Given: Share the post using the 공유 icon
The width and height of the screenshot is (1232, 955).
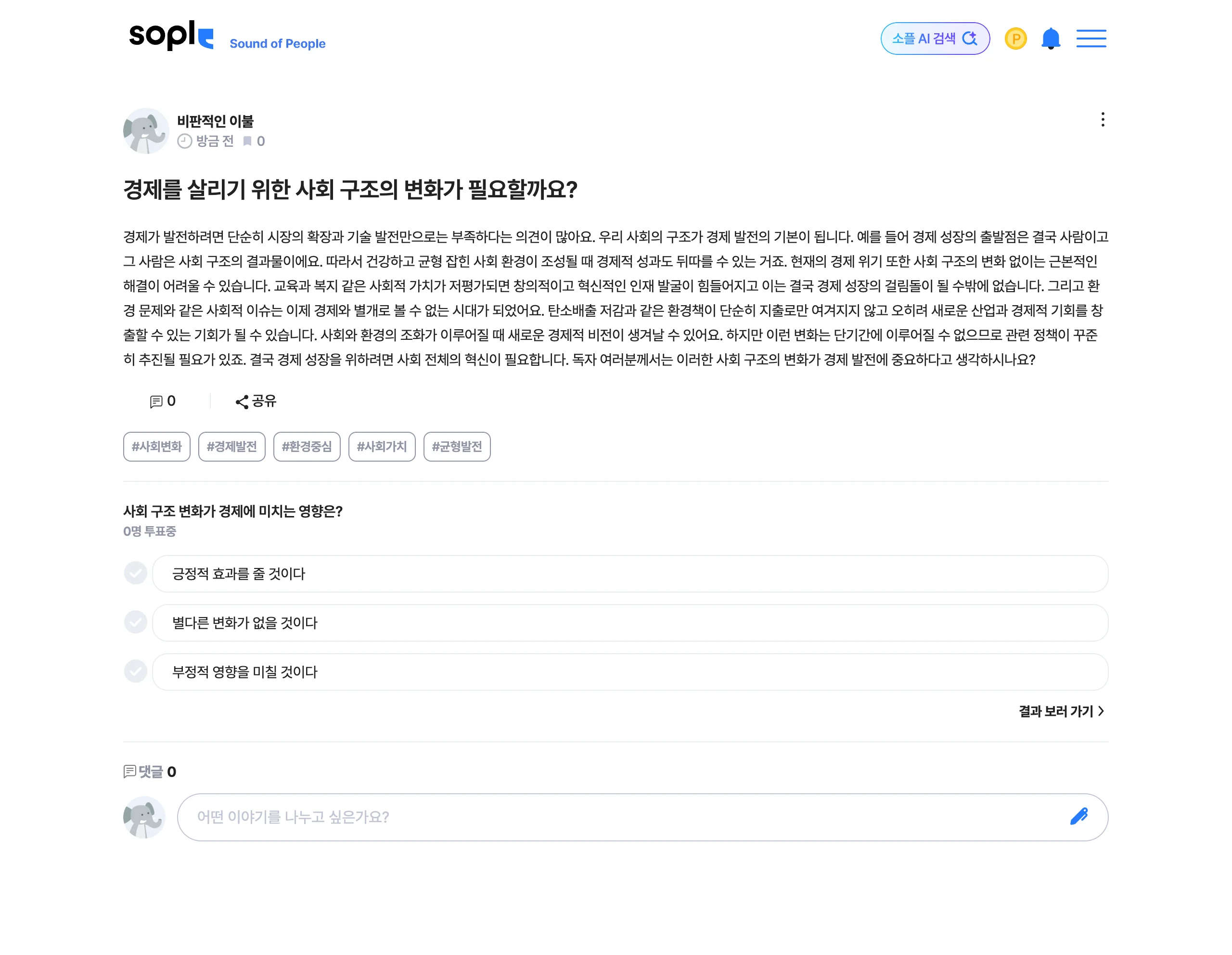Looking at the screenshot, I should (256, 401).
